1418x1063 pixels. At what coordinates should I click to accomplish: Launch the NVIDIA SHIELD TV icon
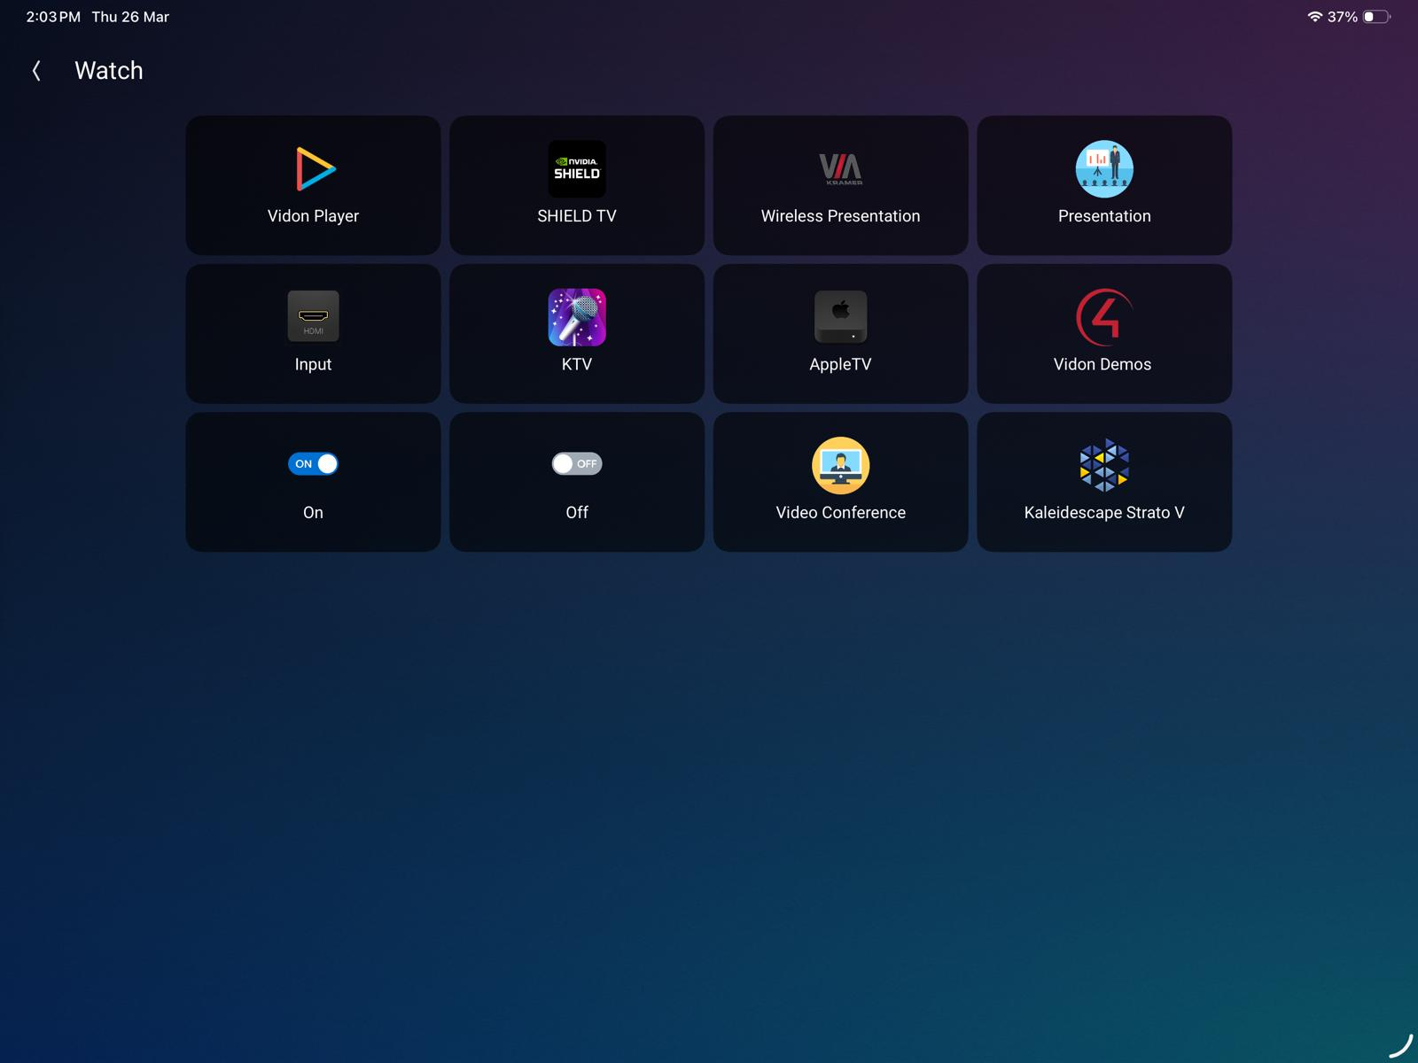click(577, 169)
